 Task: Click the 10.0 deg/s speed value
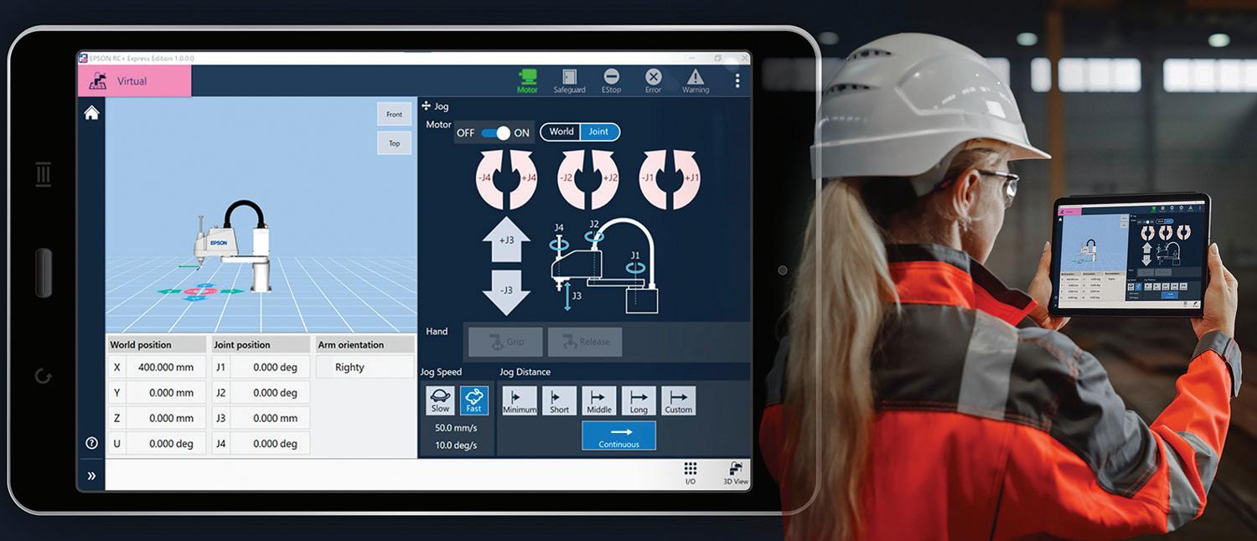coord(456,445)
